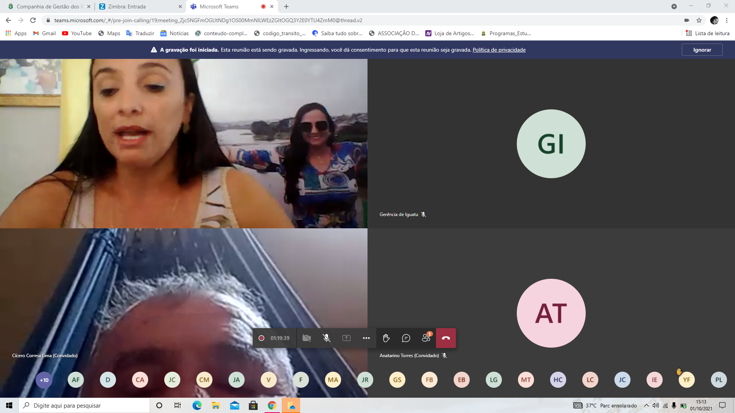This screenshot has height=413, width=735.
Task: Open the volume control in system tray
Action: [x=656, y=405]
